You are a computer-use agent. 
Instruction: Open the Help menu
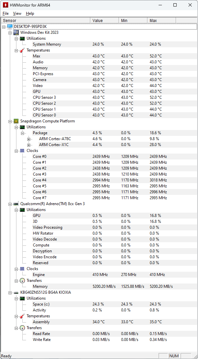[x=30, y=13]
